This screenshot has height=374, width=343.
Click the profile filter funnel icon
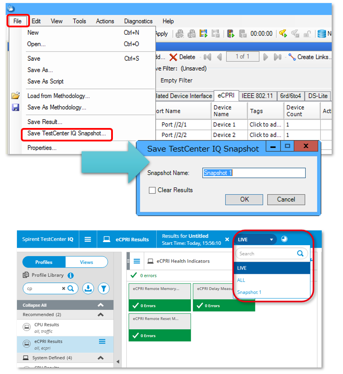[104, 289]
